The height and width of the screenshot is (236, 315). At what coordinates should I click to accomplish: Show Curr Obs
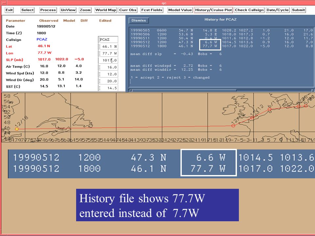click(x=128, y=10)
